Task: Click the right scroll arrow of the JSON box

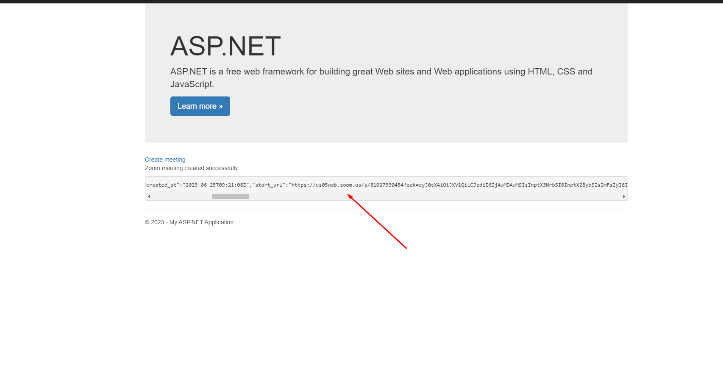Action: tap(624, 196)
